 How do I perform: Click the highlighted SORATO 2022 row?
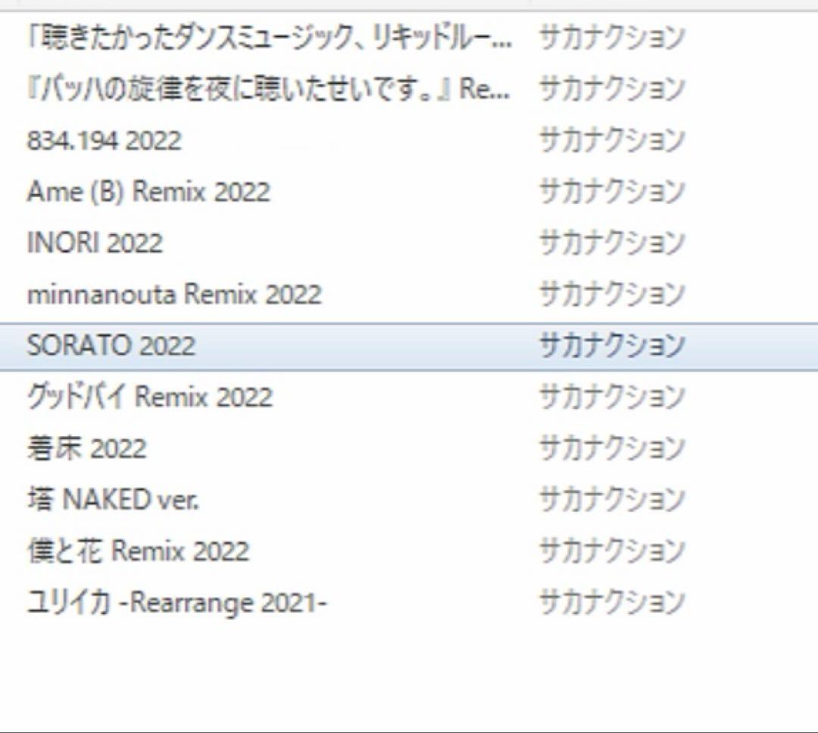pos(303,345)
